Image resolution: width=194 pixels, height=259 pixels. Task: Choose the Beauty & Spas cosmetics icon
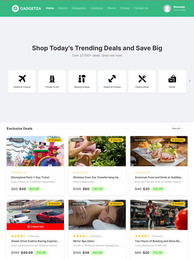82,79
